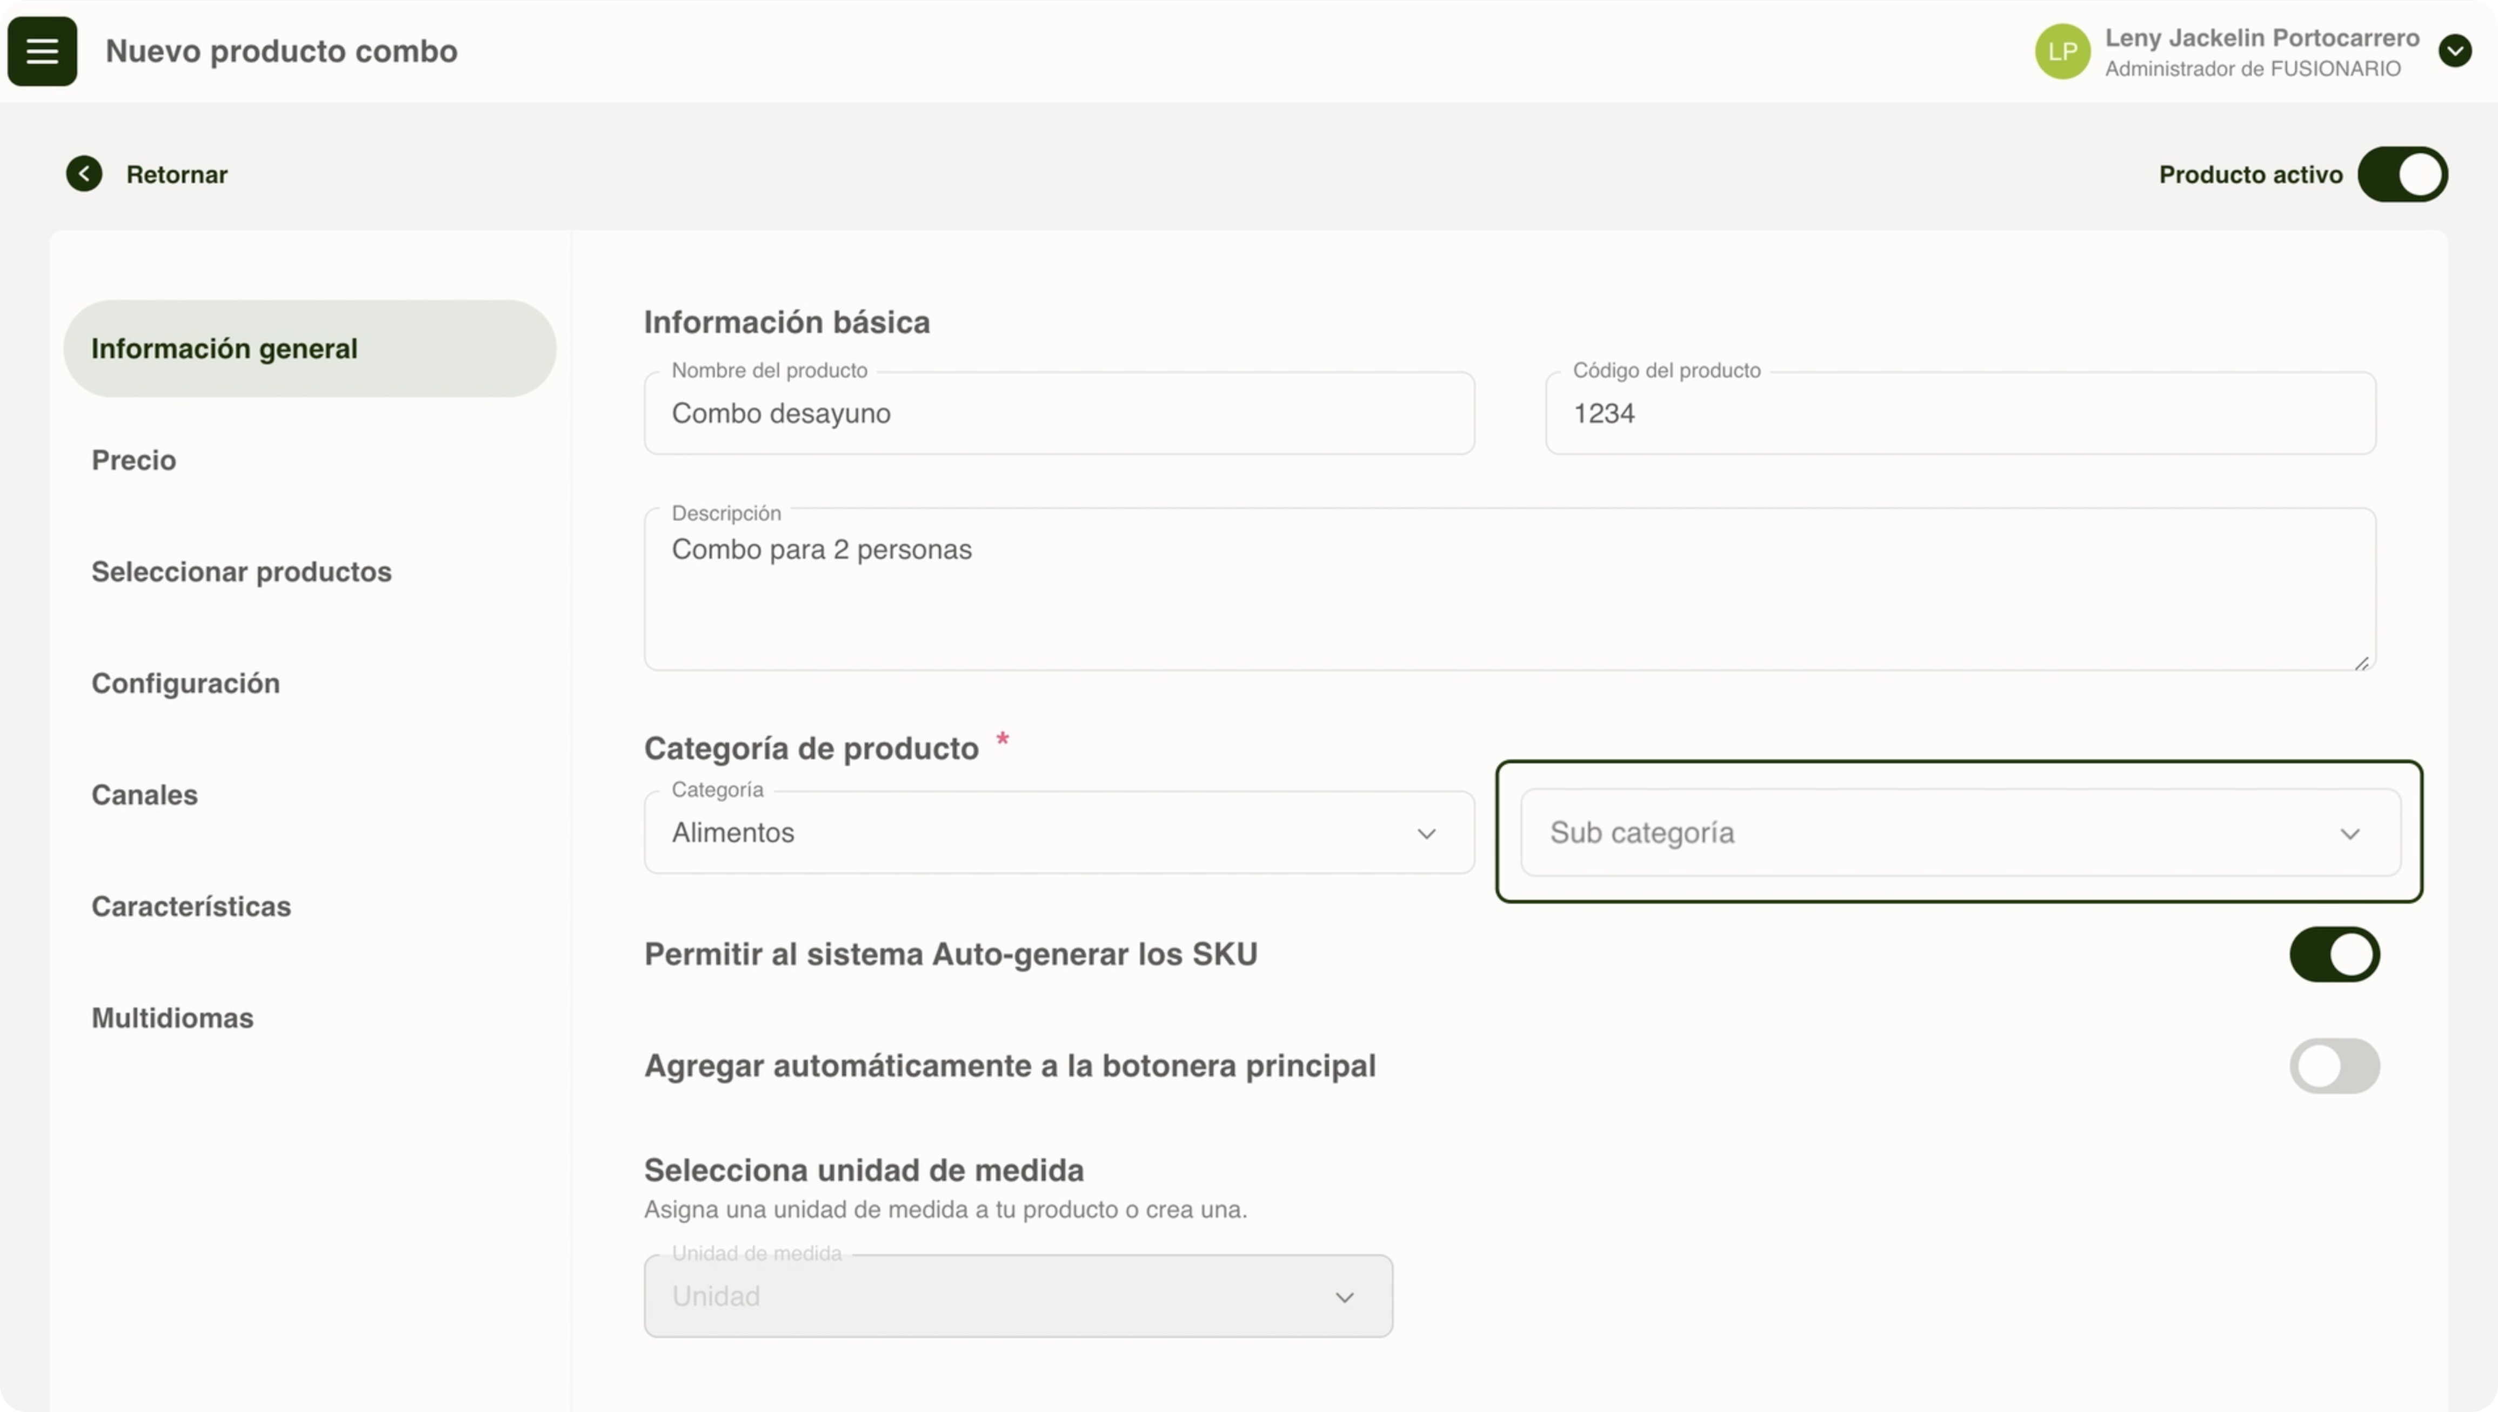The width and height of the screenshot is (2498, 1412).
Task: Open the Configuración section
Action: point(185,682)
